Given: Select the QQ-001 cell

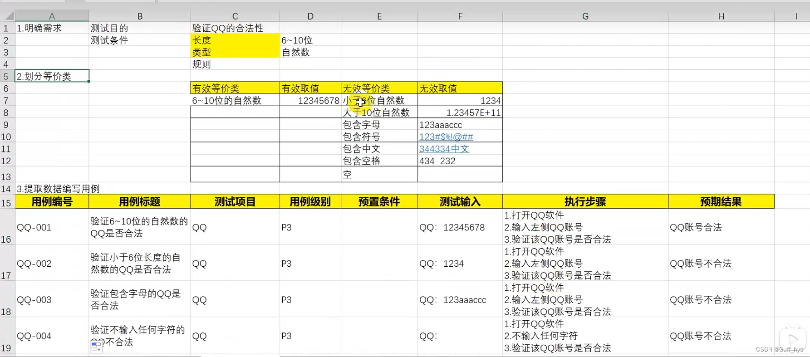Looking at the screenshot, I should 52,227.
